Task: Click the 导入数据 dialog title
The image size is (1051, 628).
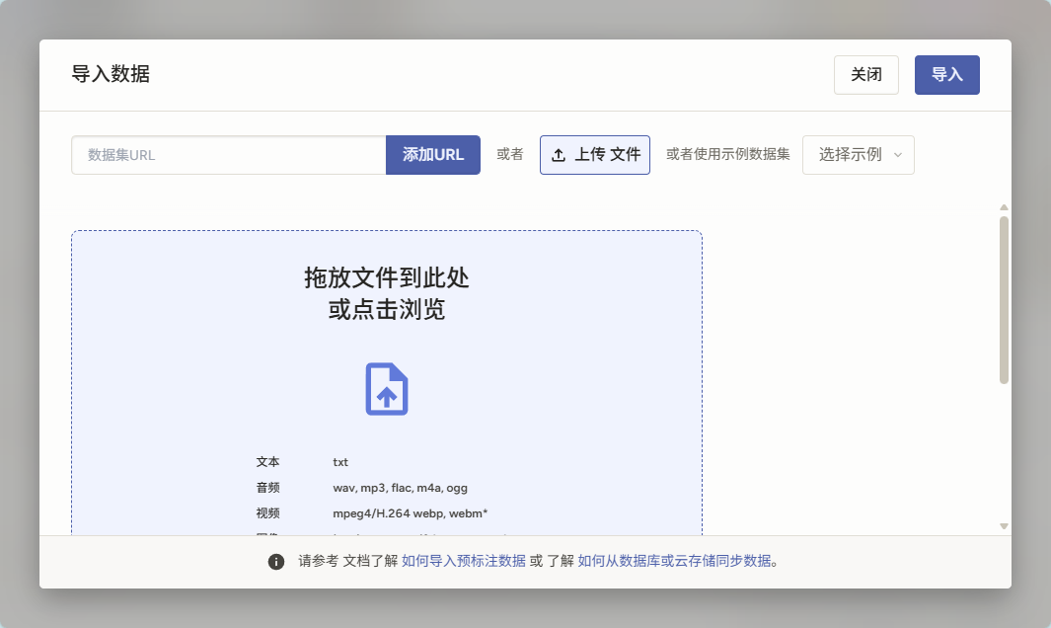Action: pos(111,74)
